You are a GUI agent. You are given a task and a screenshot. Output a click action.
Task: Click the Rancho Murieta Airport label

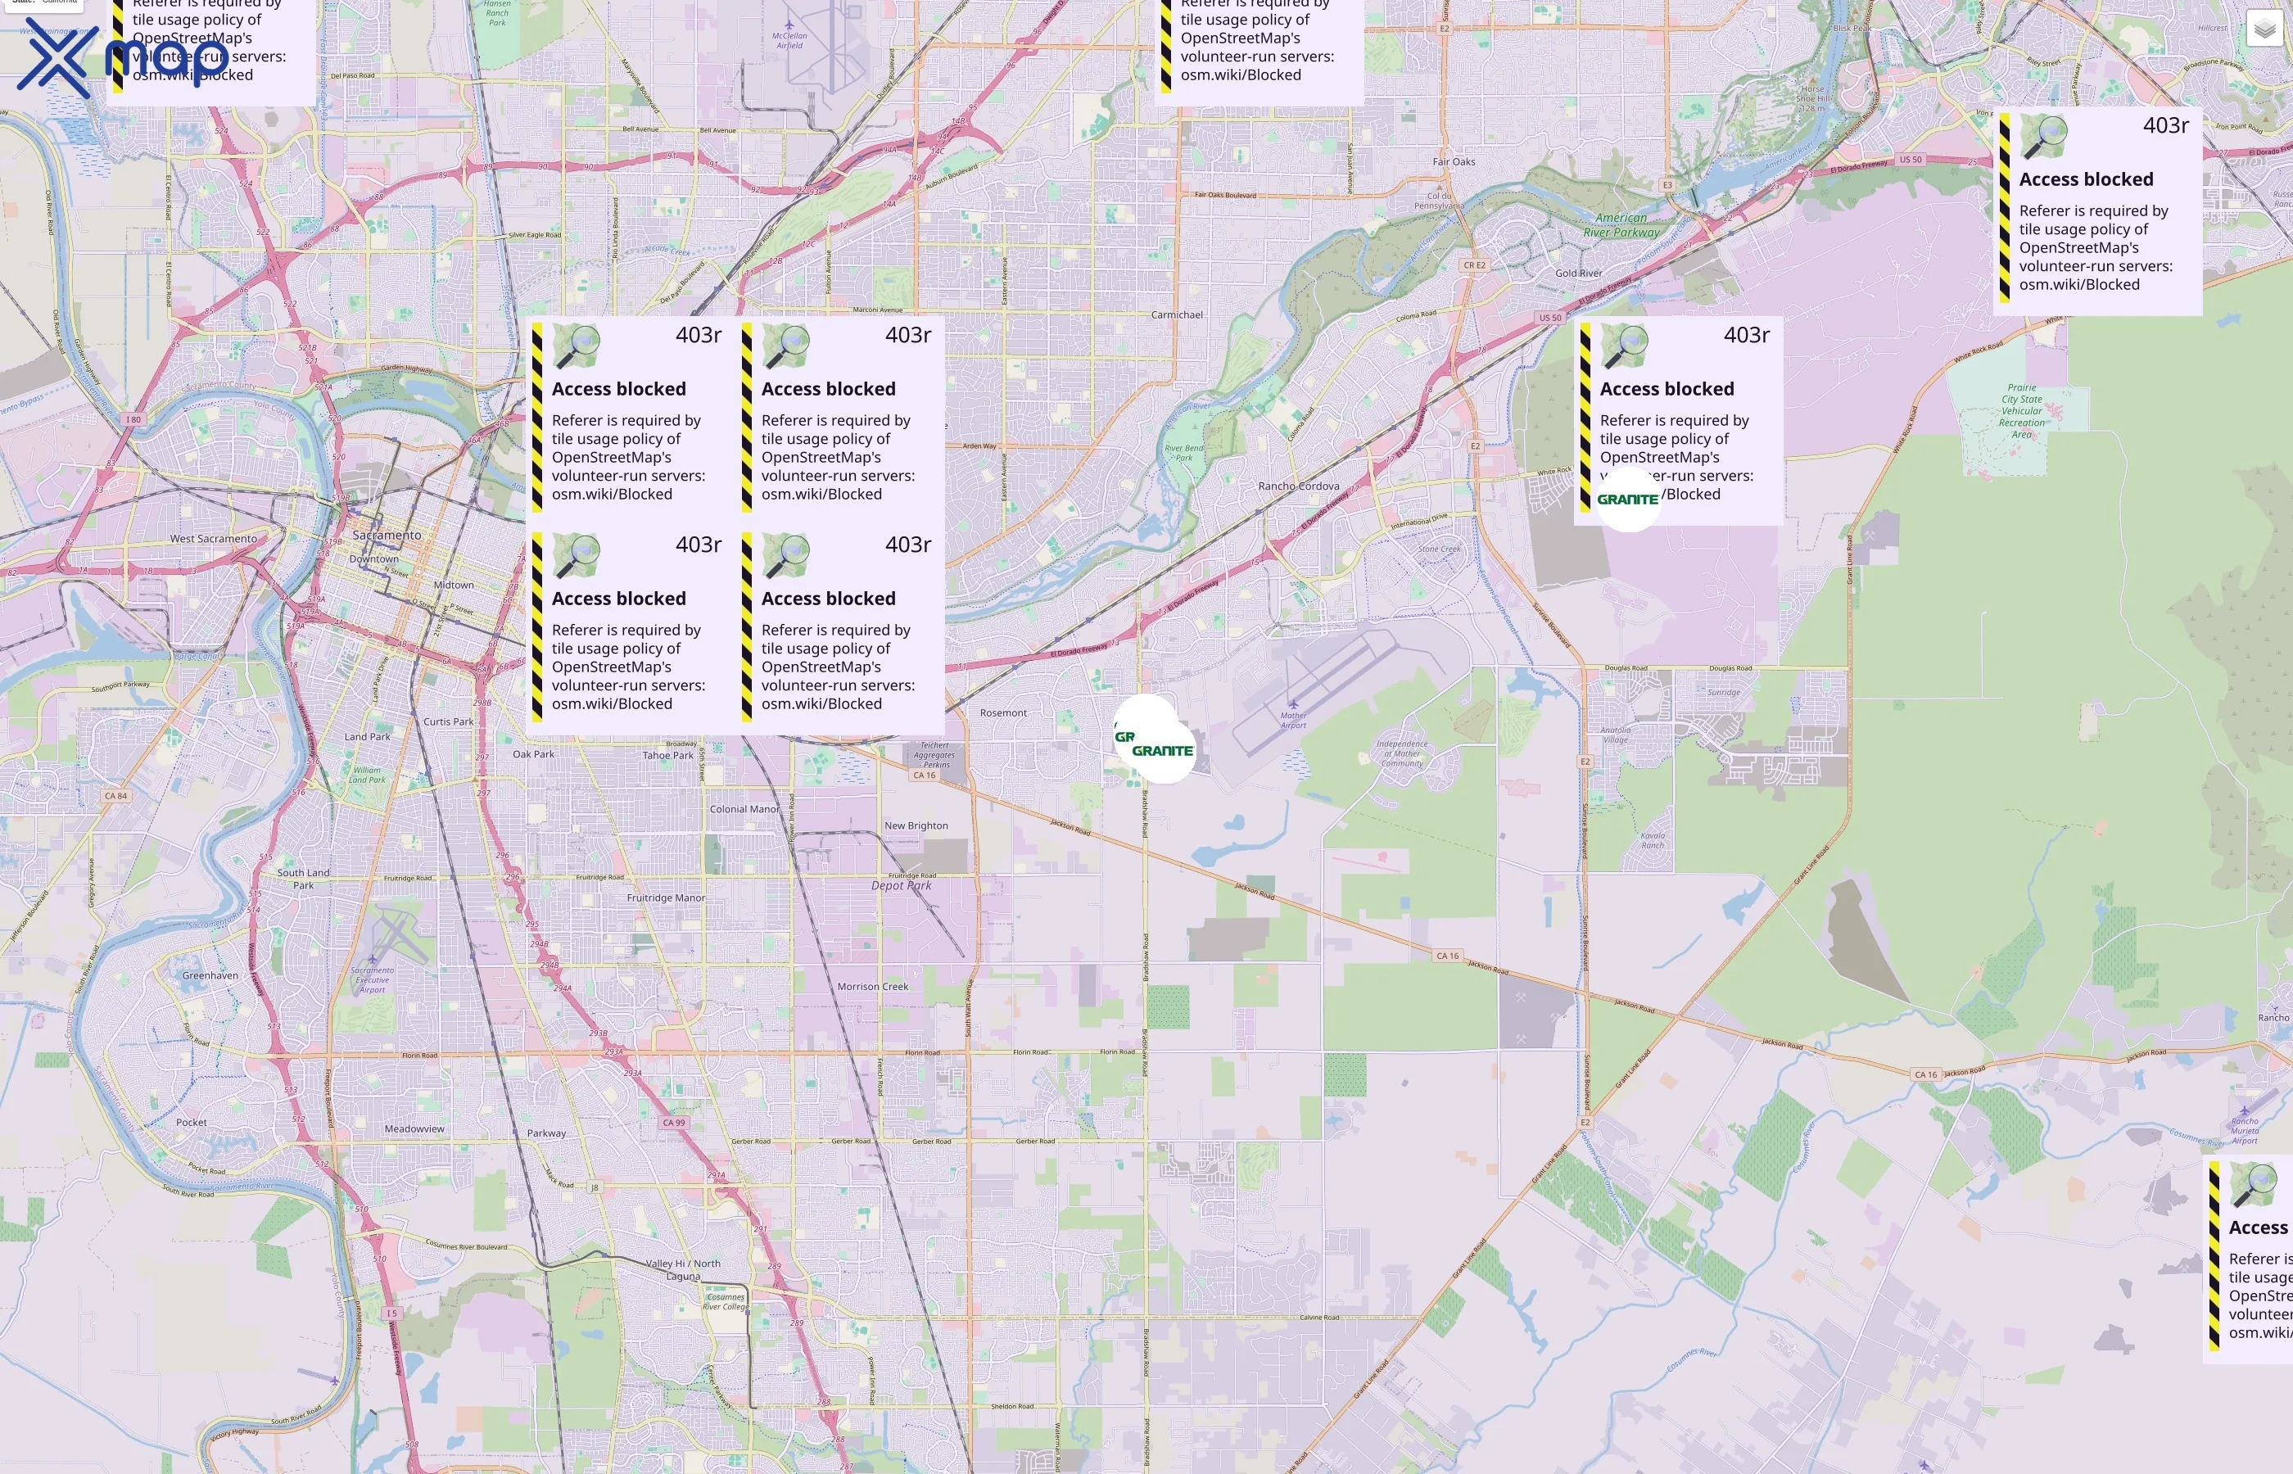2244,1132
